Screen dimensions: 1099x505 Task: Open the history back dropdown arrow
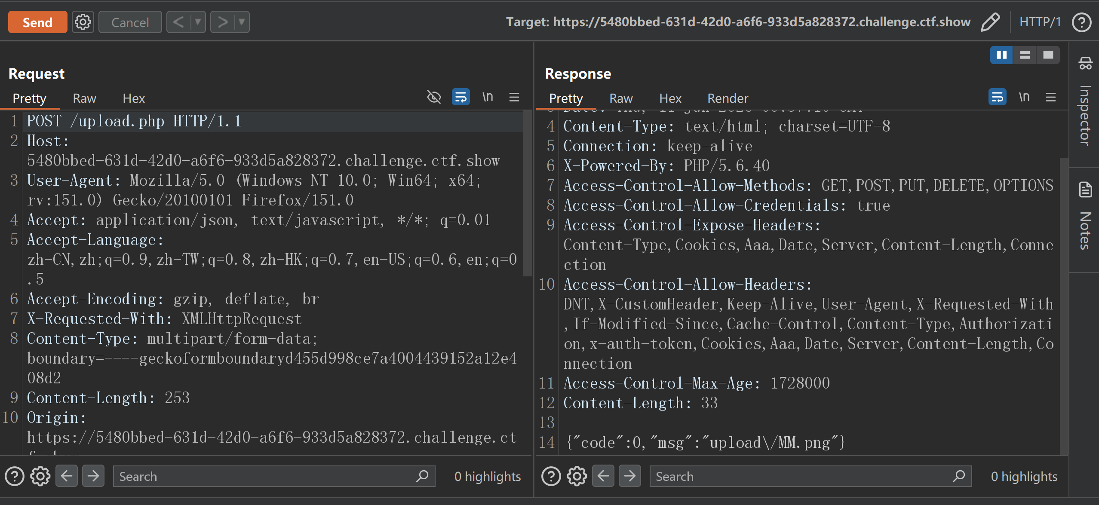(x=197, y=22)
